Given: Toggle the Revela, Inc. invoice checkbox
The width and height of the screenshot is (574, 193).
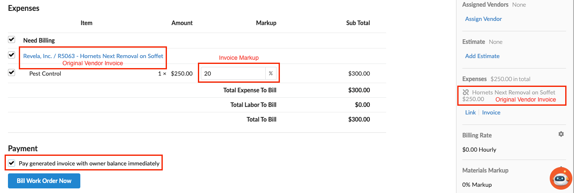Looking at the screenshot, I should (11, 55).
